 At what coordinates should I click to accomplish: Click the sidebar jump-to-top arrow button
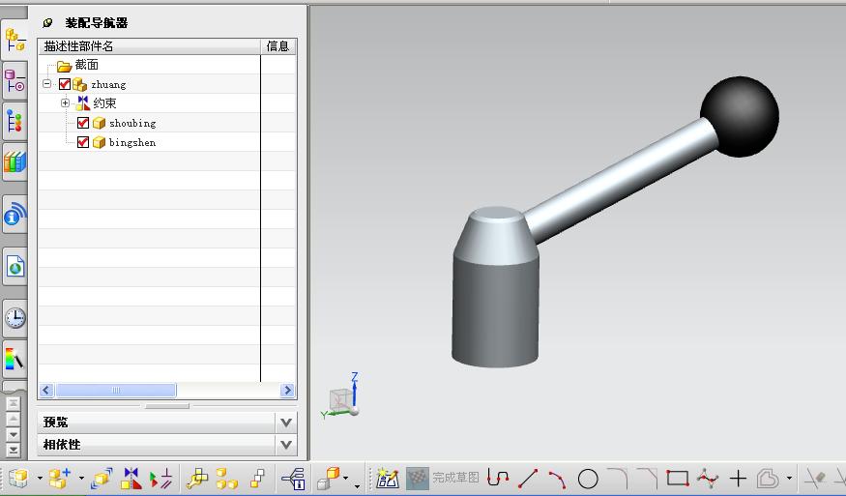[14, 404]
